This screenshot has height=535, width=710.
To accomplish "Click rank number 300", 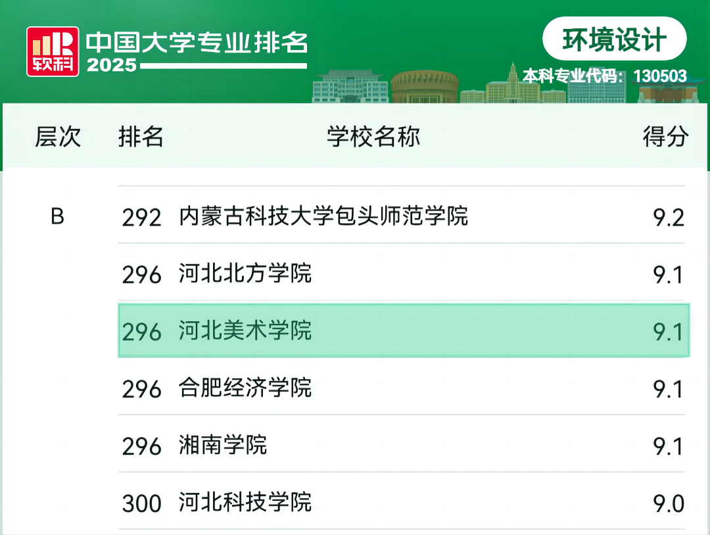I will point(141,504).
